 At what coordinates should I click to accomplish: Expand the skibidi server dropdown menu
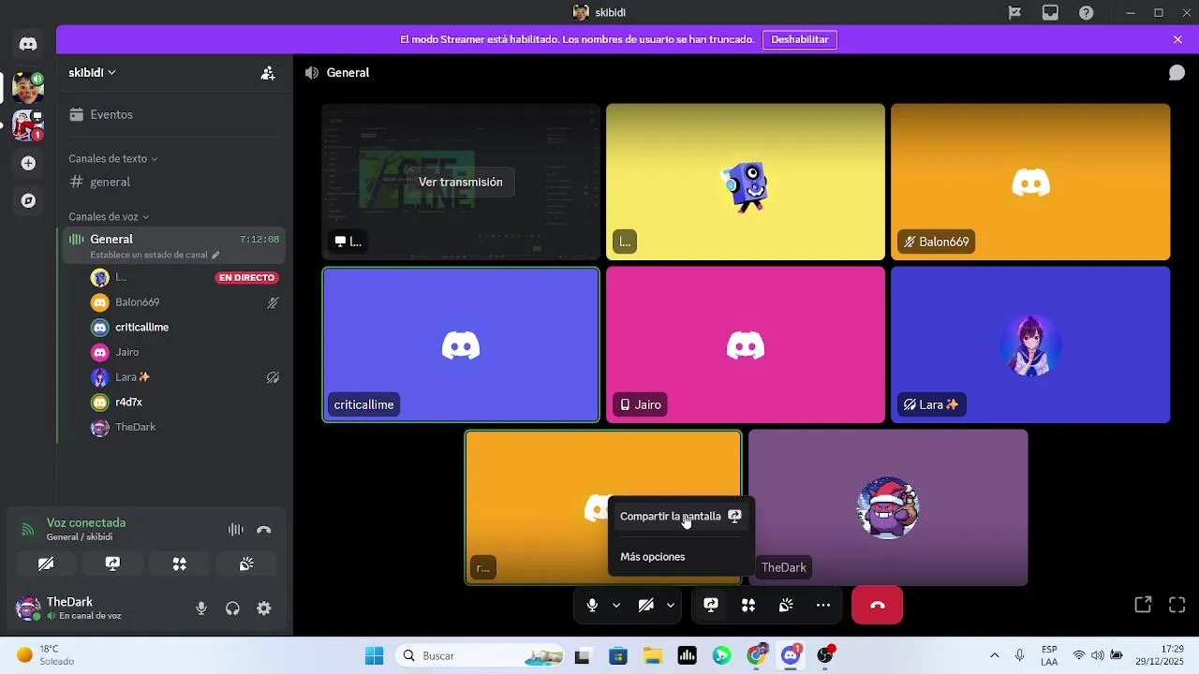coord(93,73)
